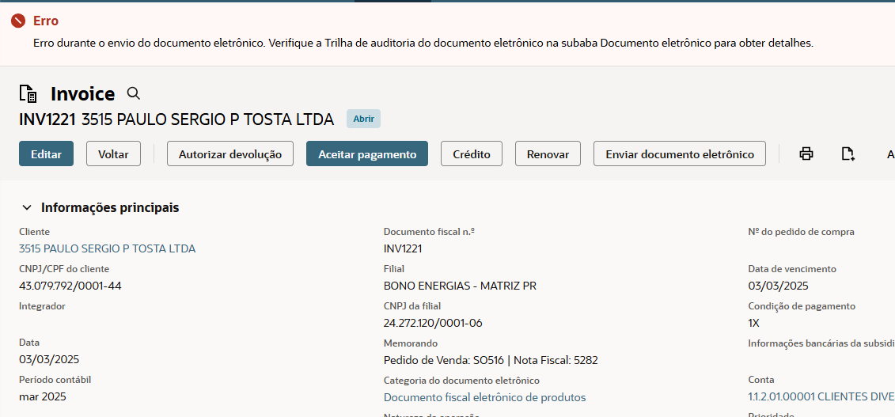895x417 pixels.
Task: Open search via magnifier beside Invoice title
Action: pyautogui.click(x=134, y=93)
